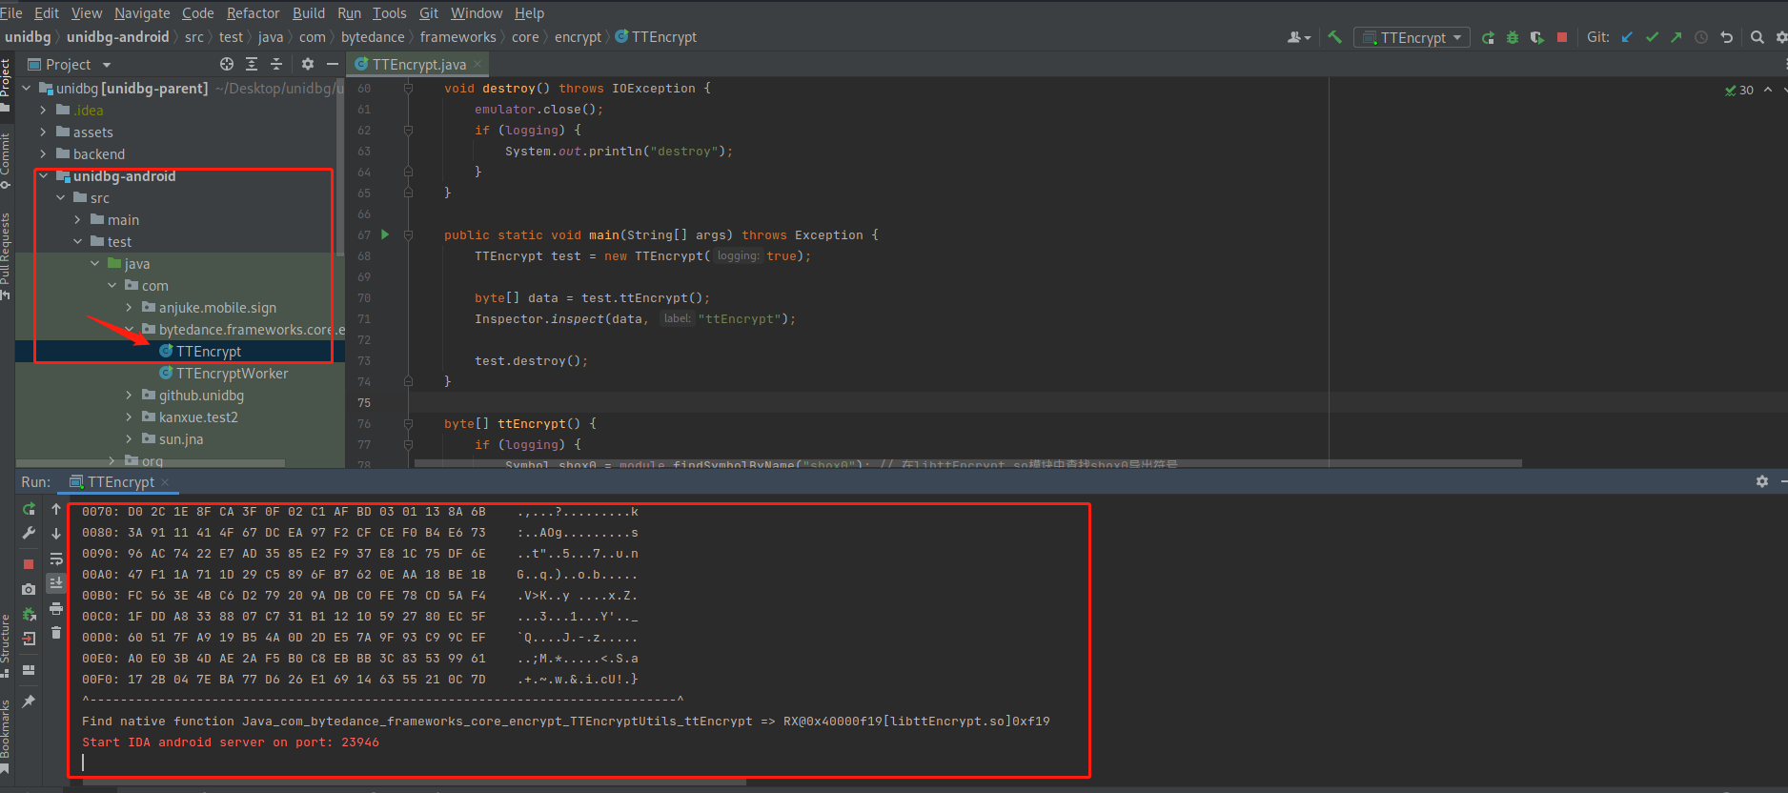1788x793 pixels.
Task: Toggle soft-wrap in the console
Action: coord(56,559)
